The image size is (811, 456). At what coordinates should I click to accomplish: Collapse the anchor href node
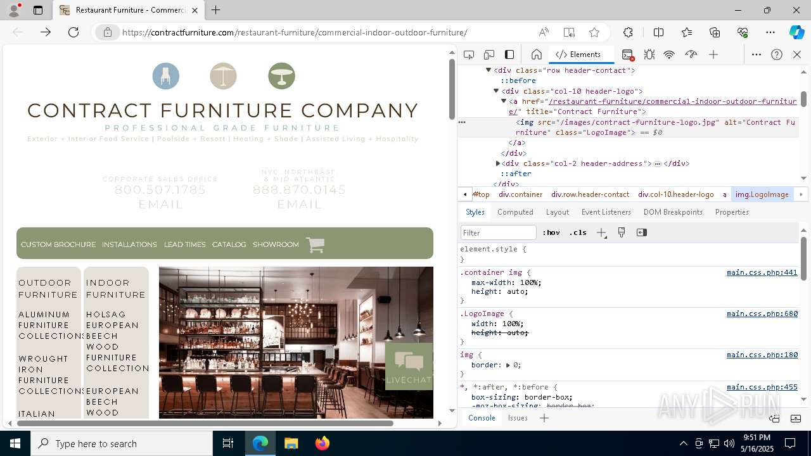[504, 101]
